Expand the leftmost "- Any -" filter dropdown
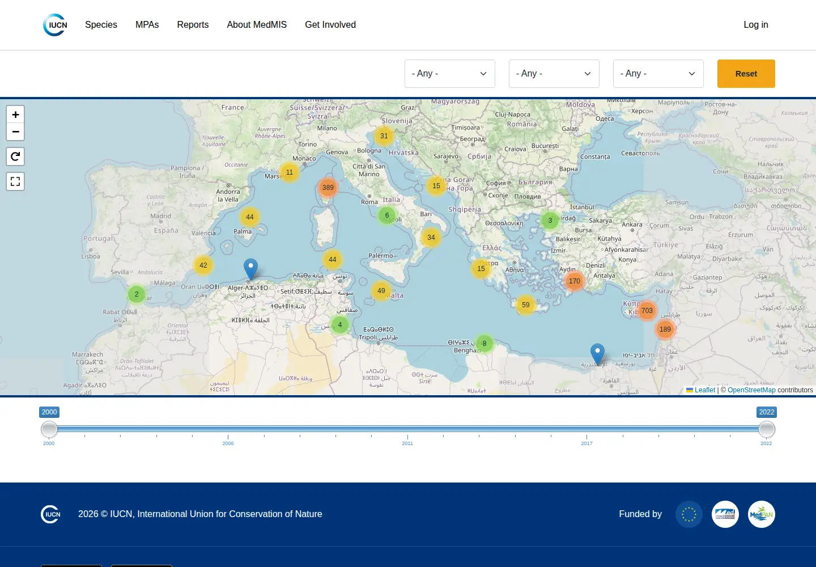 [450, 74]
